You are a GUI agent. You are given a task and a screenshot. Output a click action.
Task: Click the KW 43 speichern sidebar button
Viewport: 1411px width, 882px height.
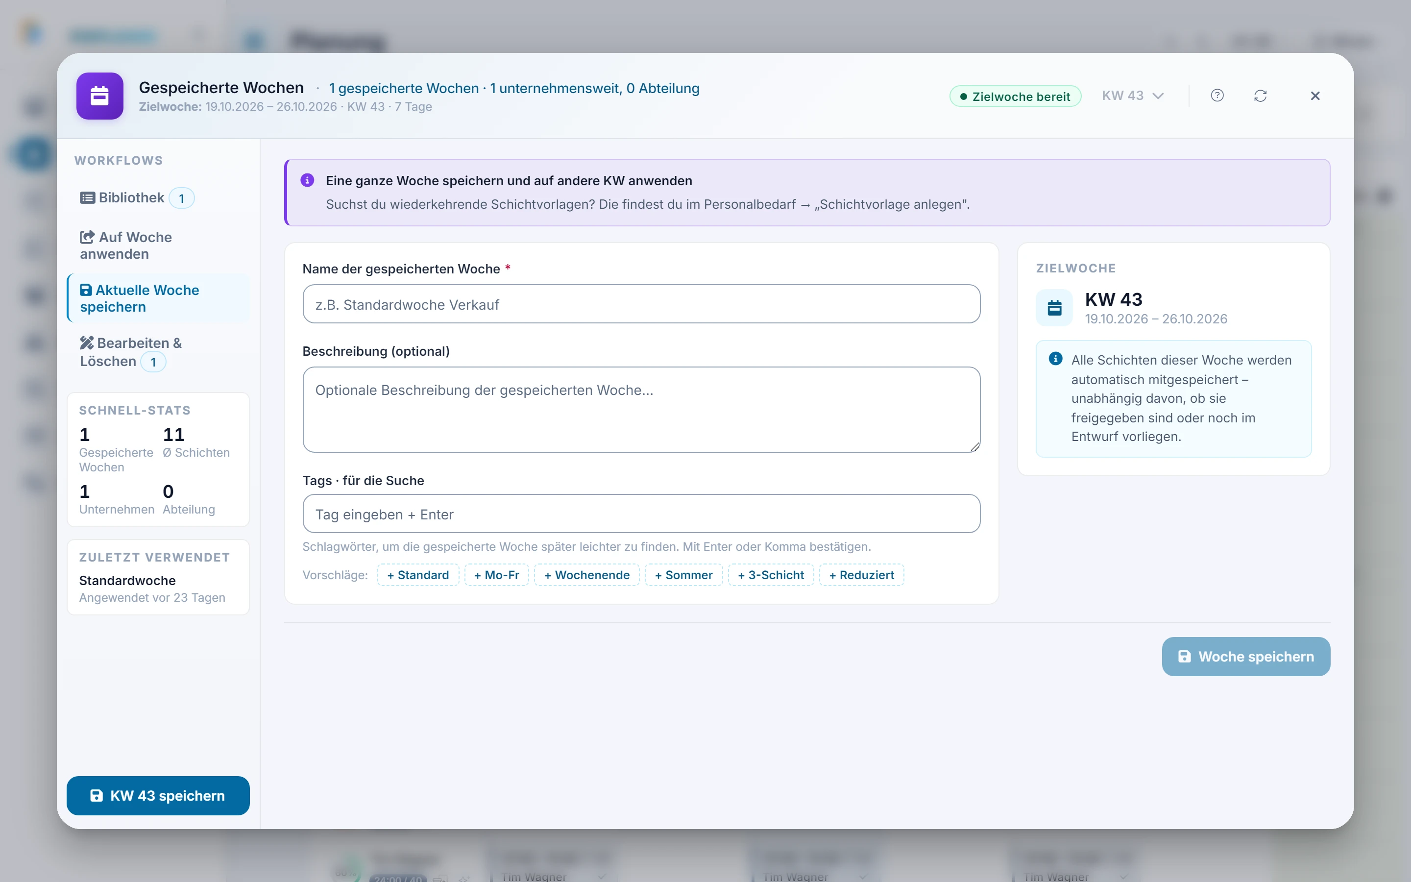(x=158, y=796)
